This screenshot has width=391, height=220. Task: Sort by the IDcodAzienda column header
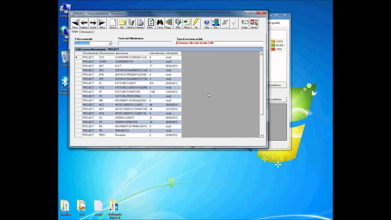point(90,53)
